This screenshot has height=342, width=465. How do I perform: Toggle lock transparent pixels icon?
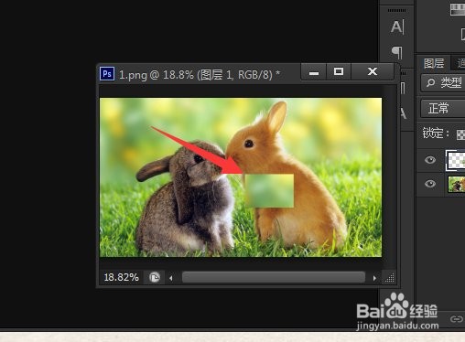tap(460, 134)
